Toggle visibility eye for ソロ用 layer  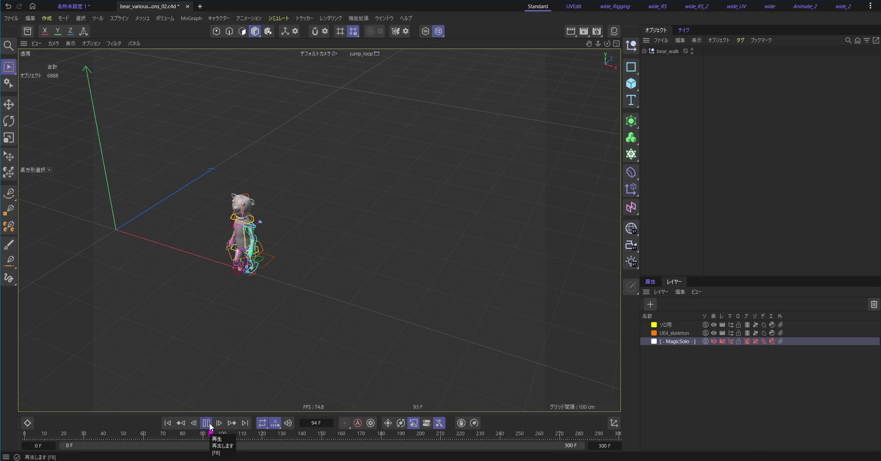(x=714, y=325)
